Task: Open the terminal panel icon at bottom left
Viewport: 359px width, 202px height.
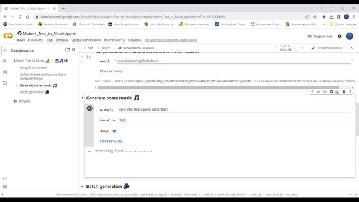Action: point(5,186)
